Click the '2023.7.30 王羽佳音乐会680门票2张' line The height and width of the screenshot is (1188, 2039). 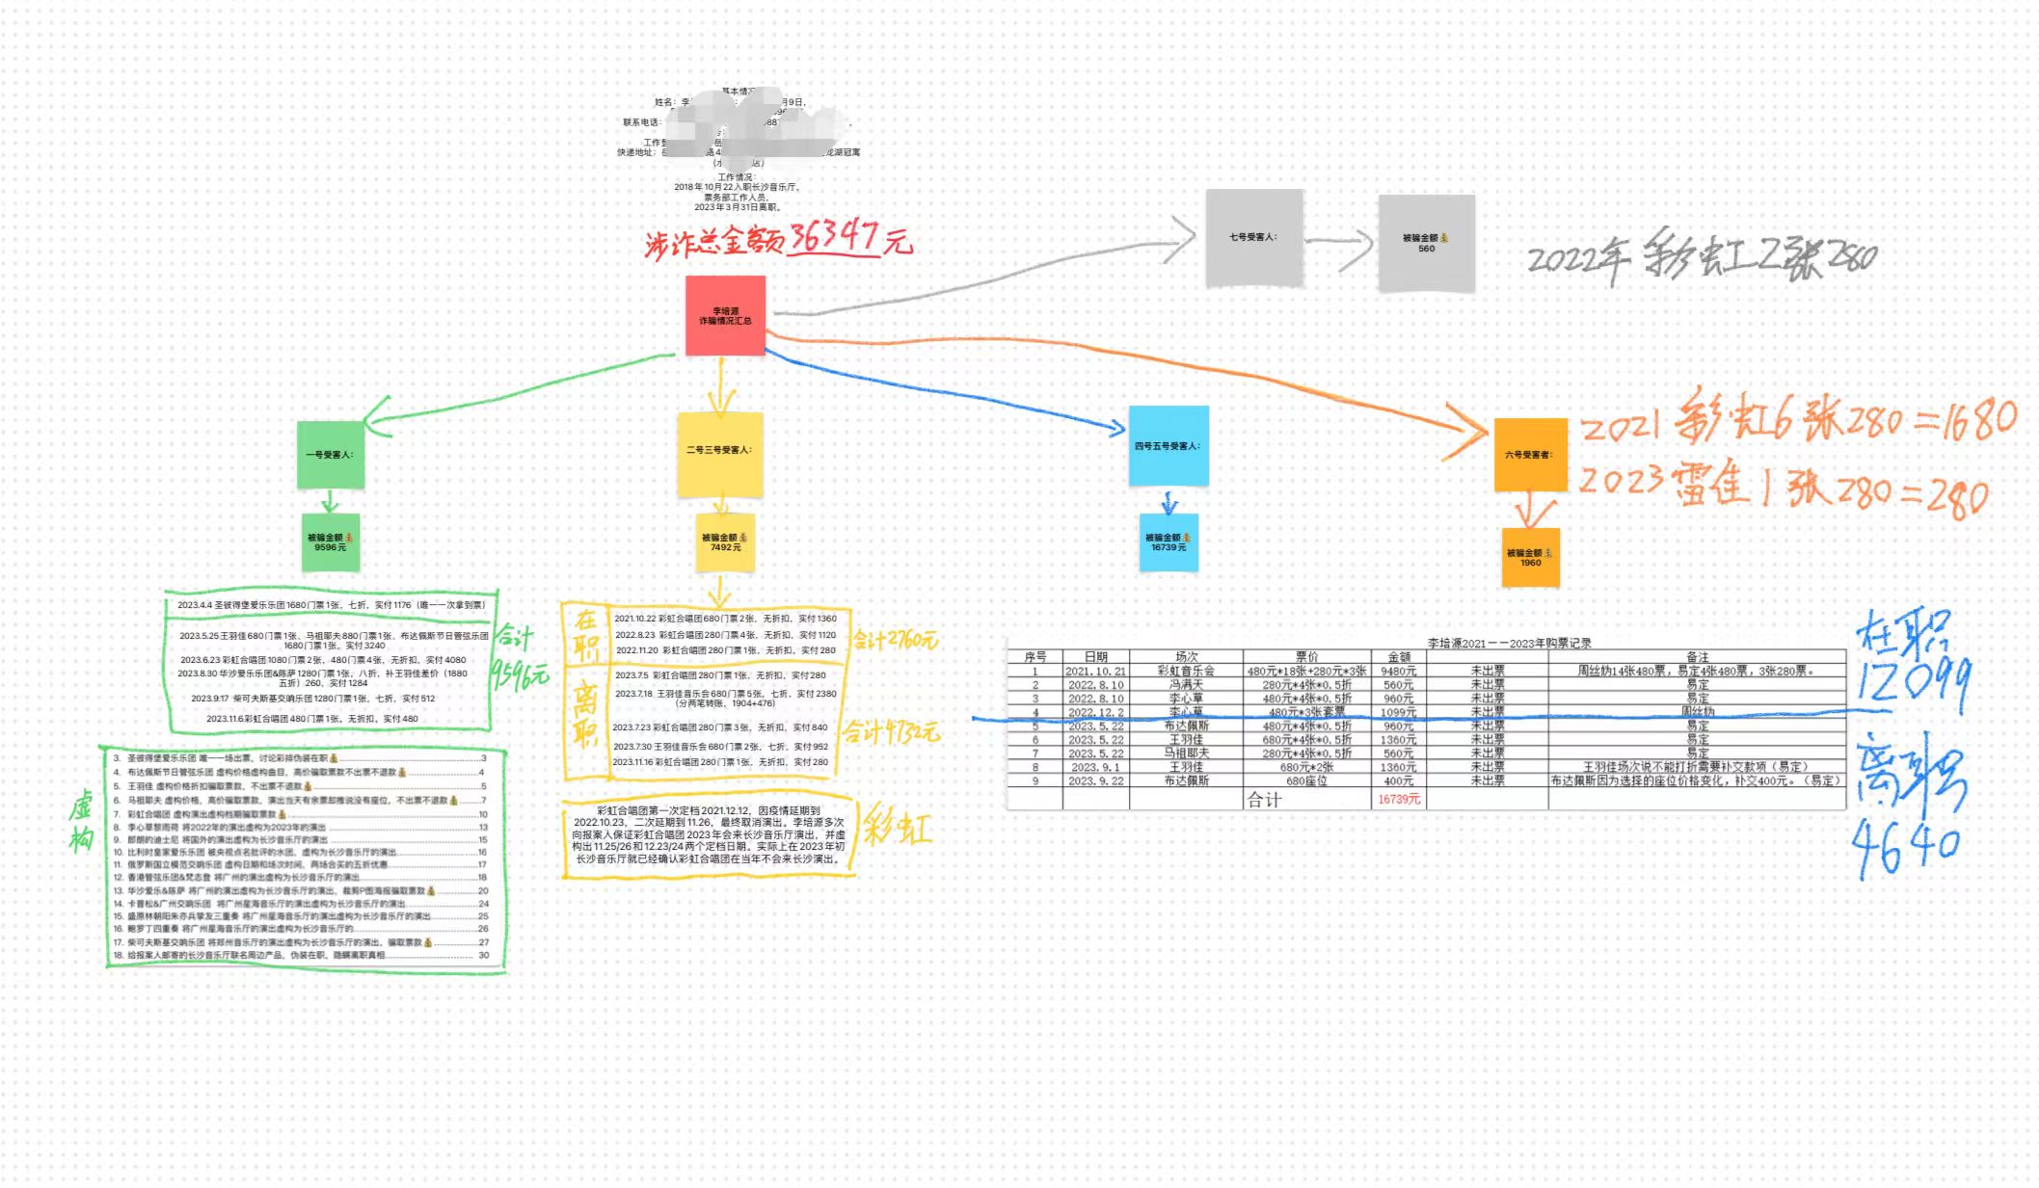tap(721, 746)
